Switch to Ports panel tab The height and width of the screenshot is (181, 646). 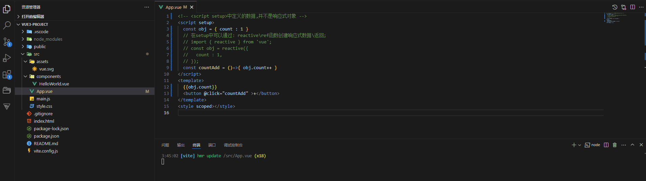(x=212, y=145)
